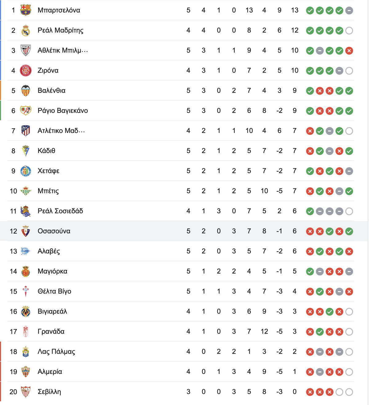
Task: Click the Girona club badge
Action: [x=26, y=70]
